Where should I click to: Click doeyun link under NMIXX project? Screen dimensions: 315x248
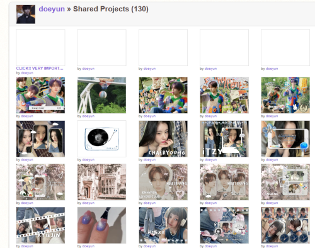[149, 246]
